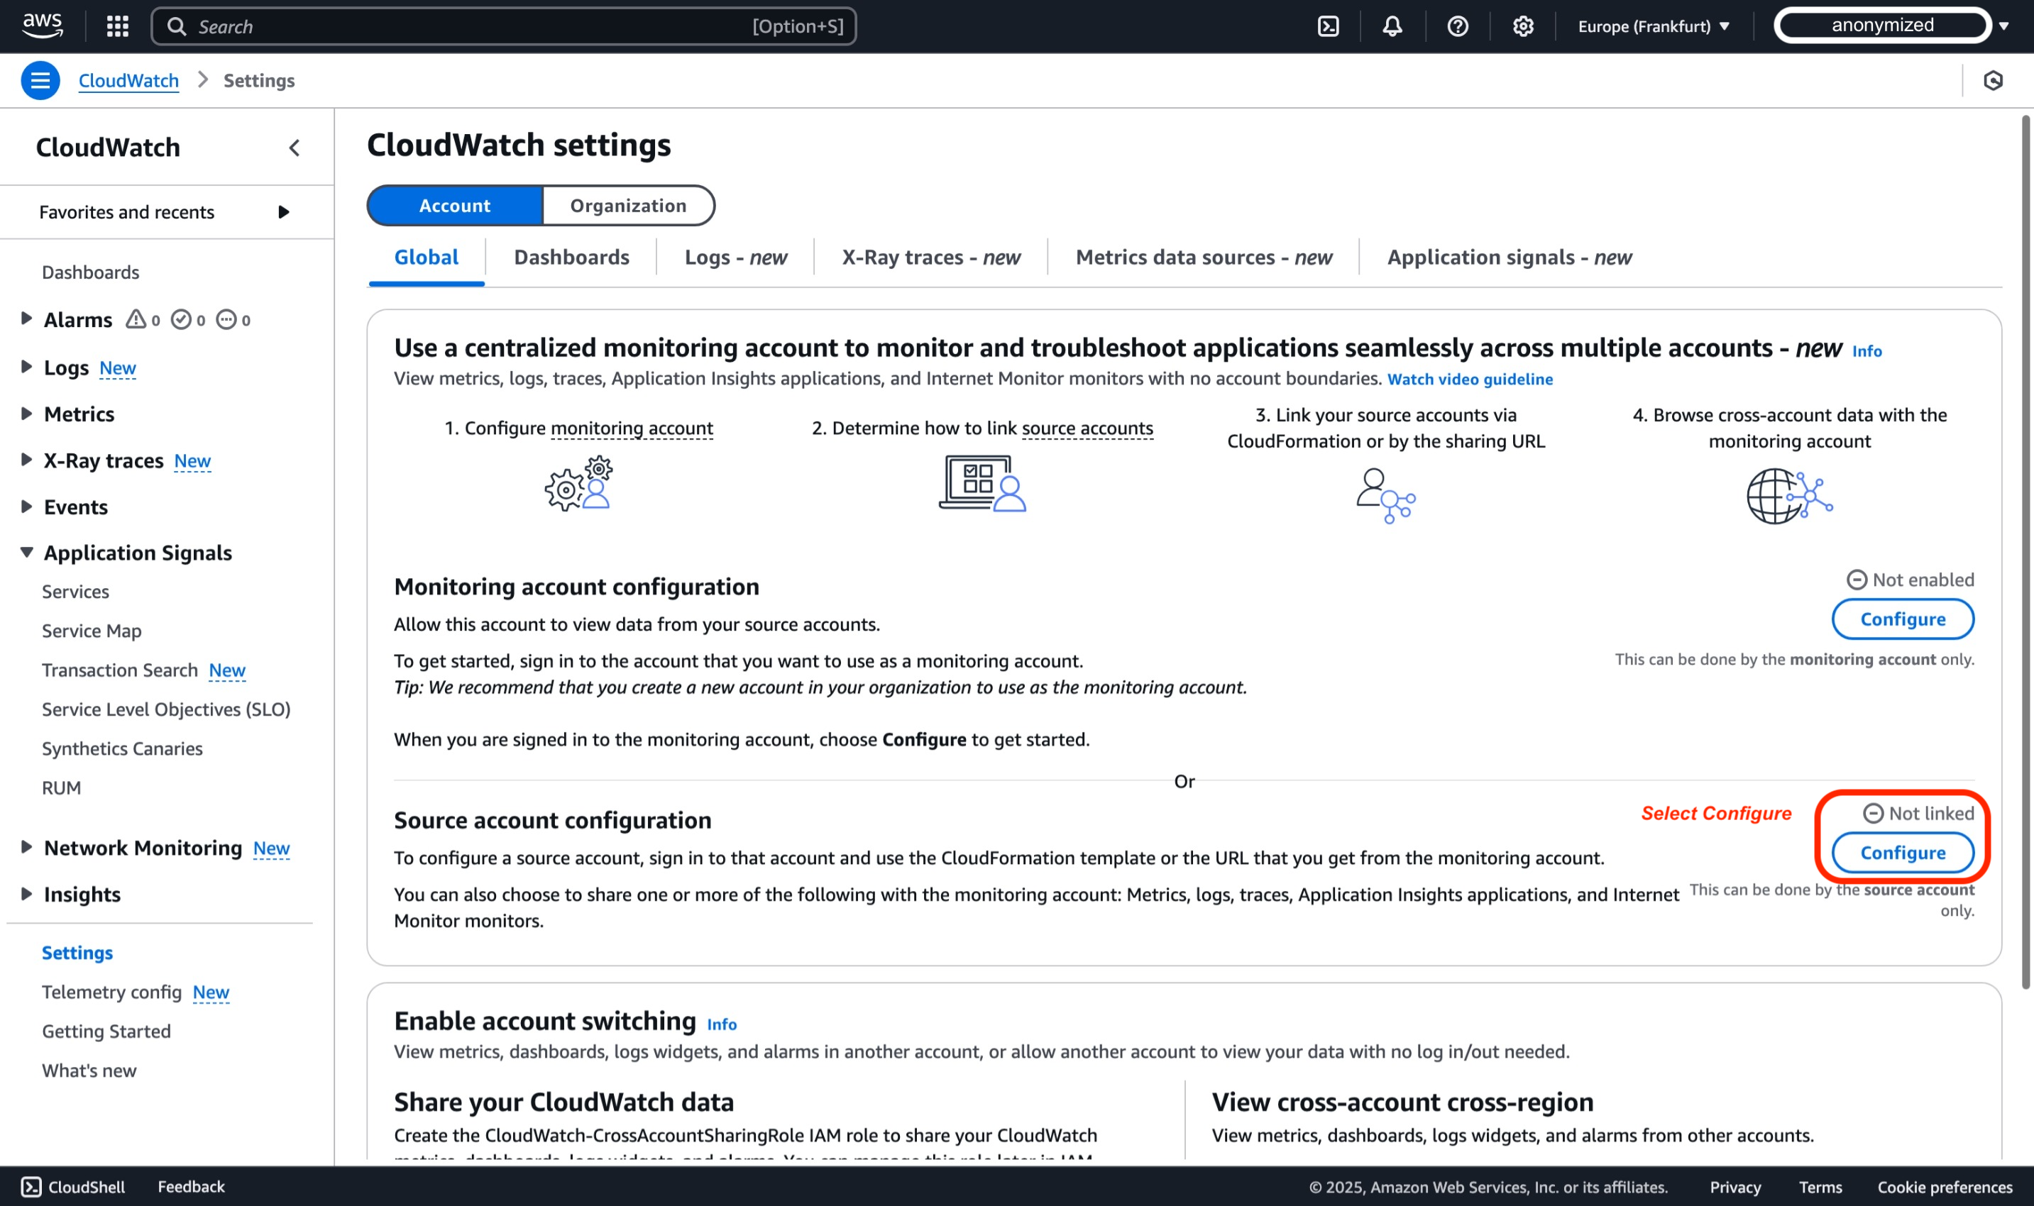2034x1206 pixels.
Task: Expand the Insights tree section
Action: click(26, 894)
